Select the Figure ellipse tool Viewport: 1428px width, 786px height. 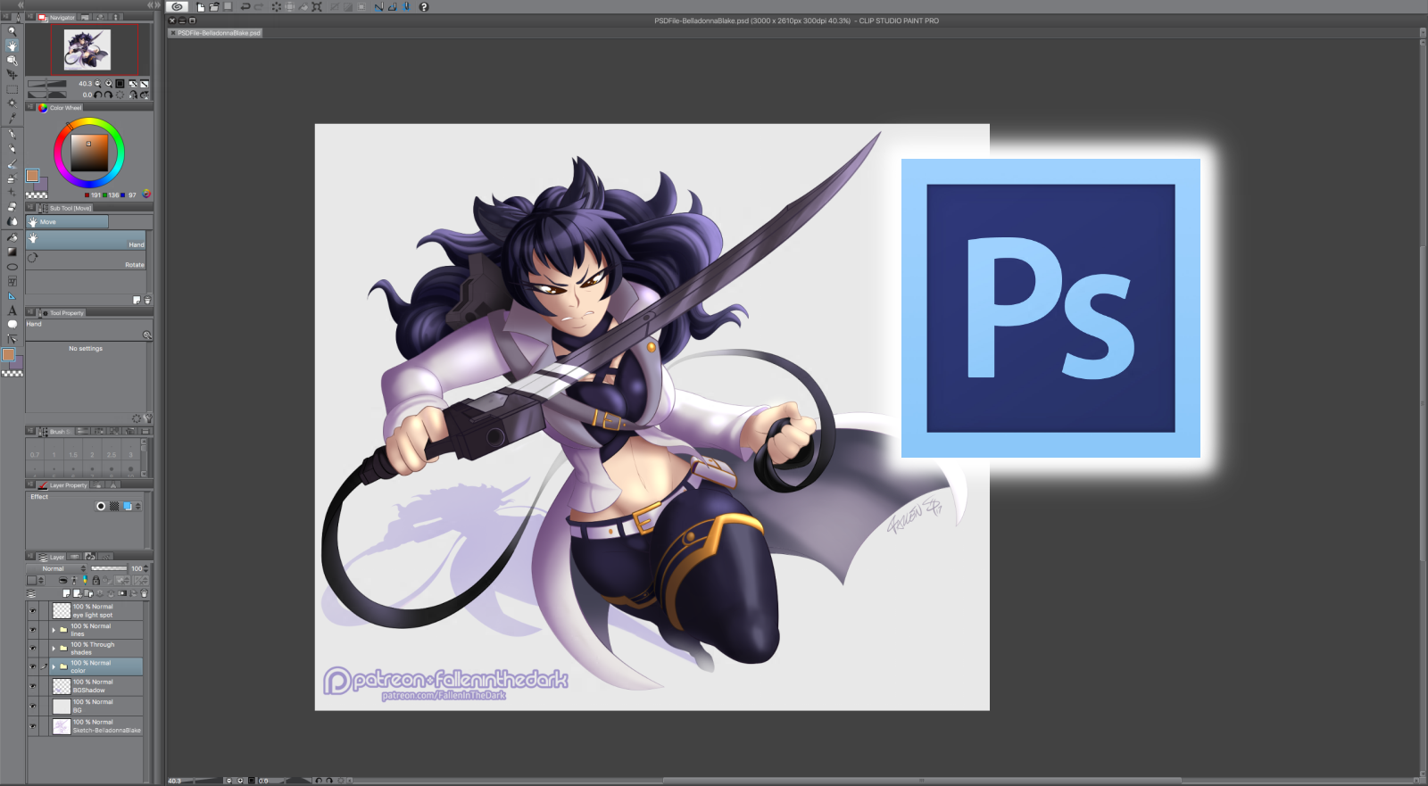pyautogui.click(x=12, y=267)
